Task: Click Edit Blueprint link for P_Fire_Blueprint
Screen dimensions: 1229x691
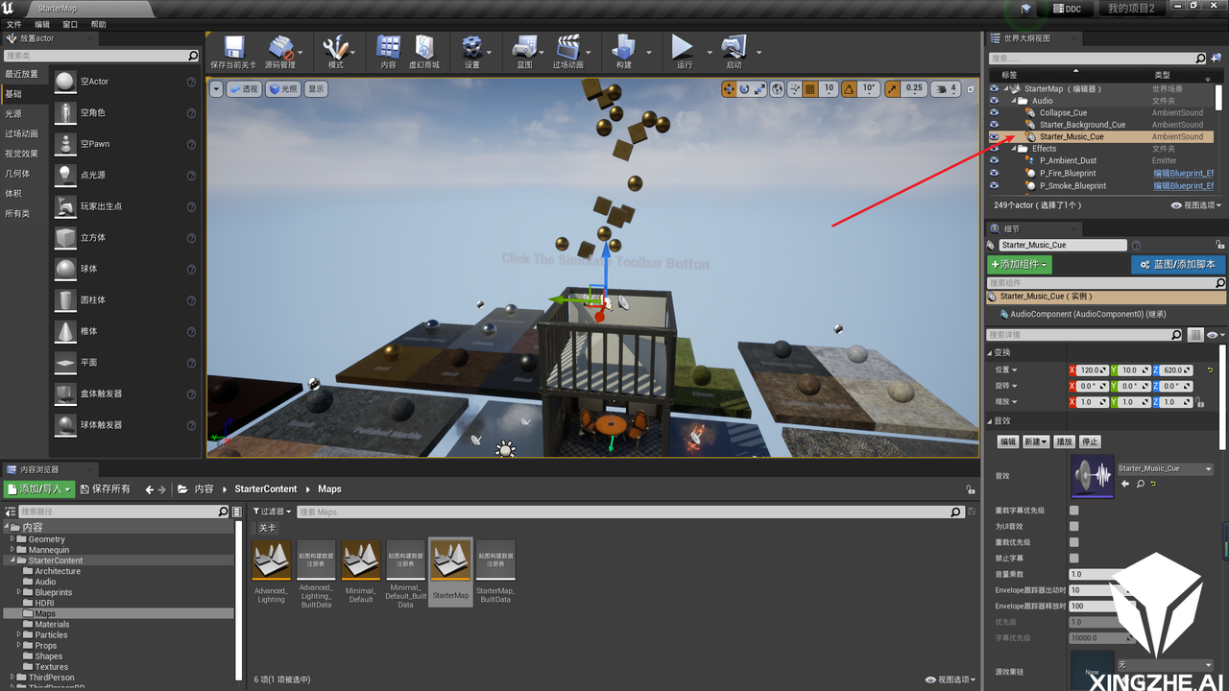Action: click(1183, 174)
